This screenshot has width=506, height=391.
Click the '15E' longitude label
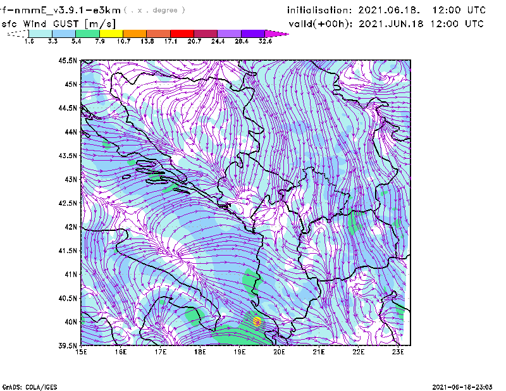[81, 352]
